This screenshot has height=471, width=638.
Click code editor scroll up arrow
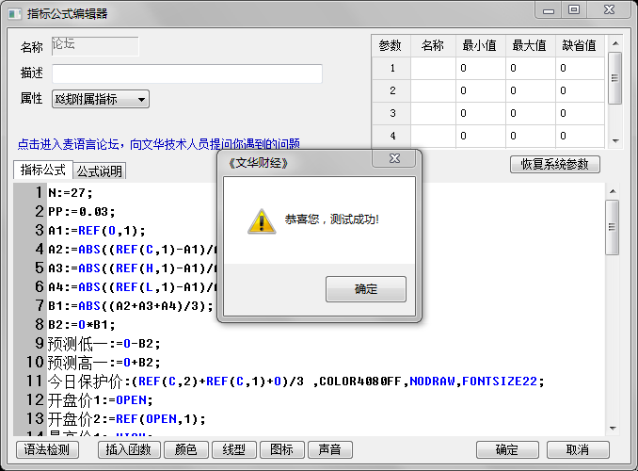coord(613,191)
